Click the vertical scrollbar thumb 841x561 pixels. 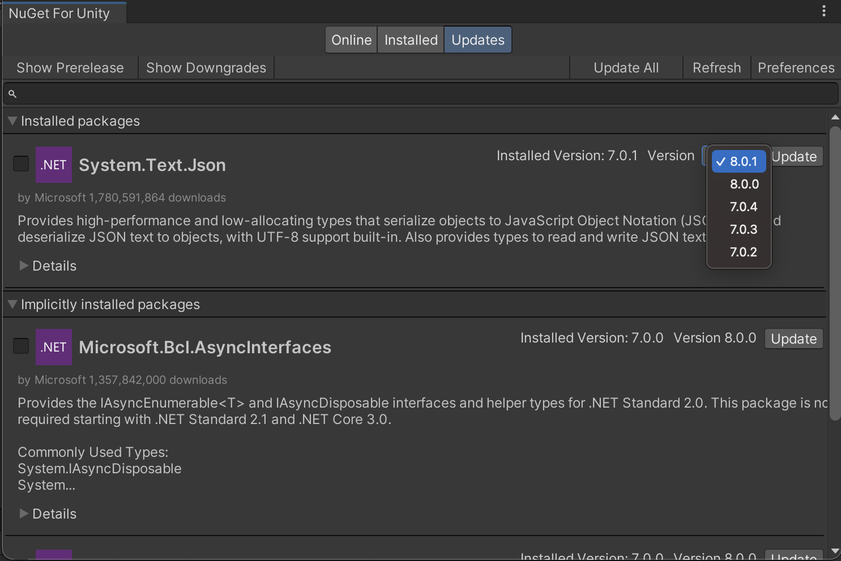click(835, 273)
